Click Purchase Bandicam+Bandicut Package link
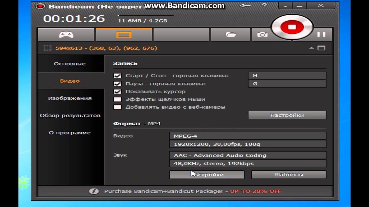Image resolution: width=369 pixels, height=207 pixels. pos(163,191)
